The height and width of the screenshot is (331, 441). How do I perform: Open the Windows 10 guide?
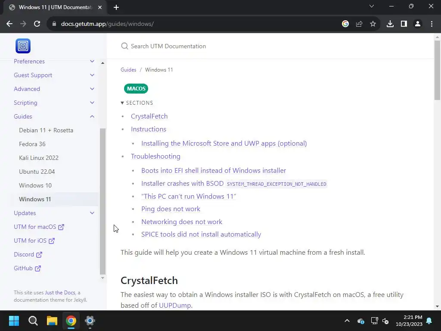pos(35,185)
